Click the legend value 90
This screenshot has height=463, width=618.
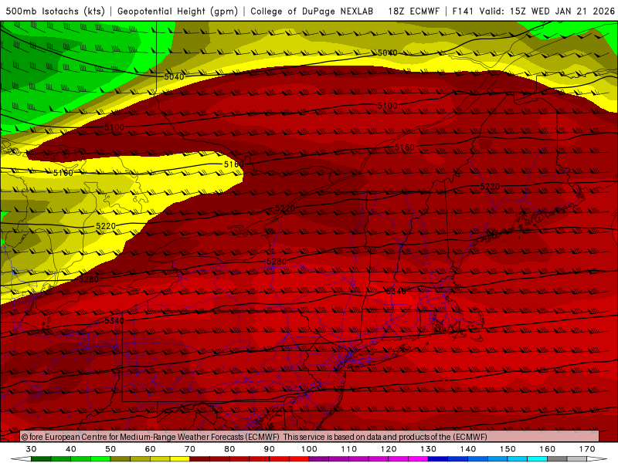point(269,449)
